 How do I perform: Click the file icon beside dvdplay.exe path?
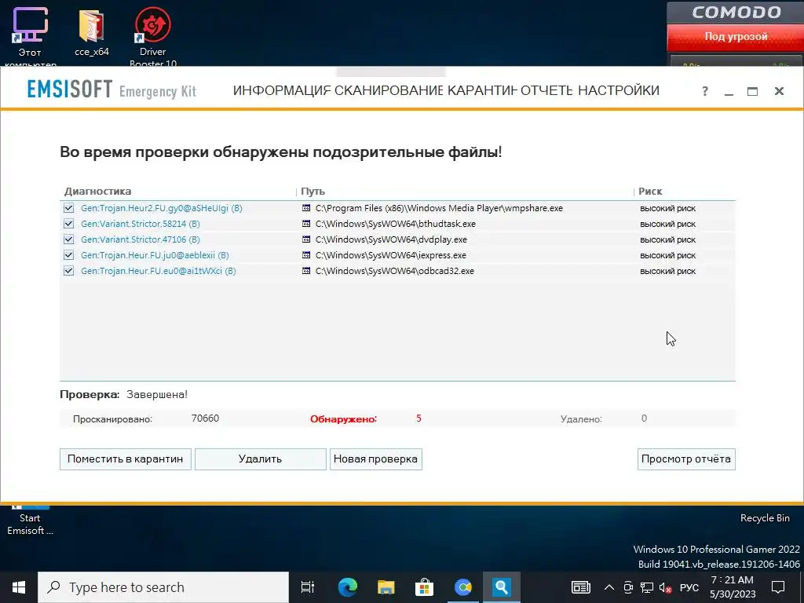(x=306, y=239)
